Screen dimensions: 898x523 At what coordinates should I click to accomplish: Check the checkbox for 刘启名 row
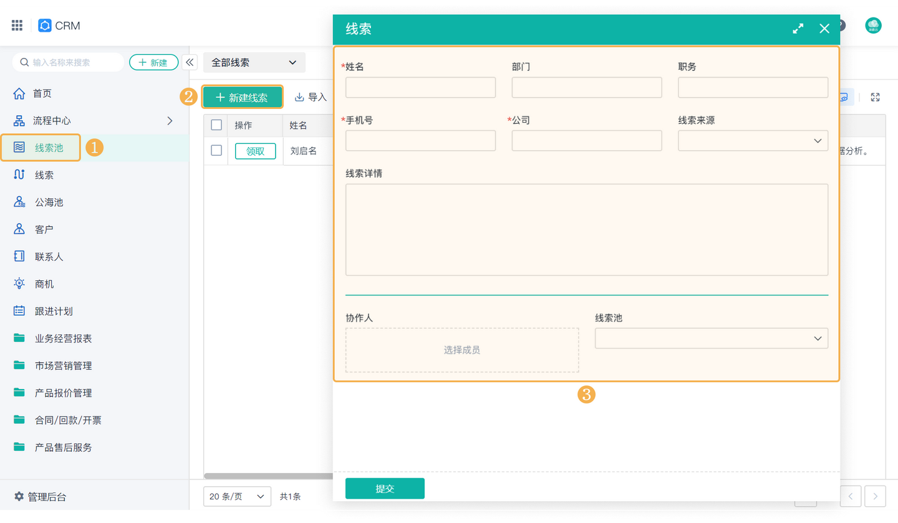pos(216,150)
